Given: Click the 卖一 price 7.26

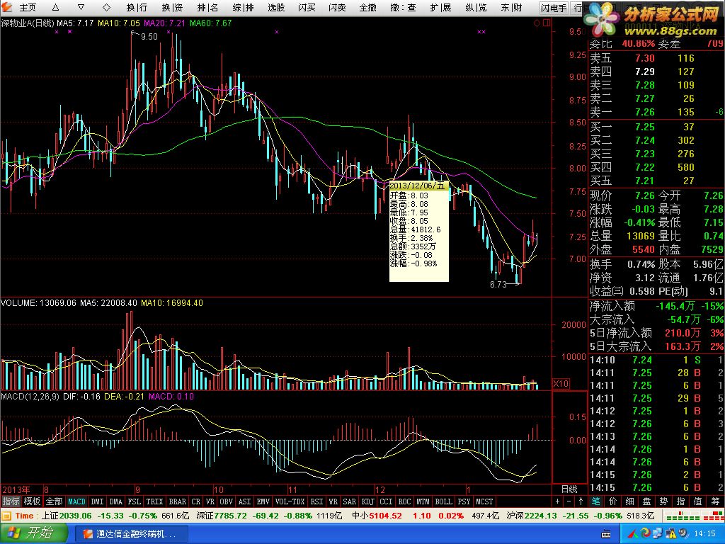Looking at the screenshot, I should tap(644, 112).
